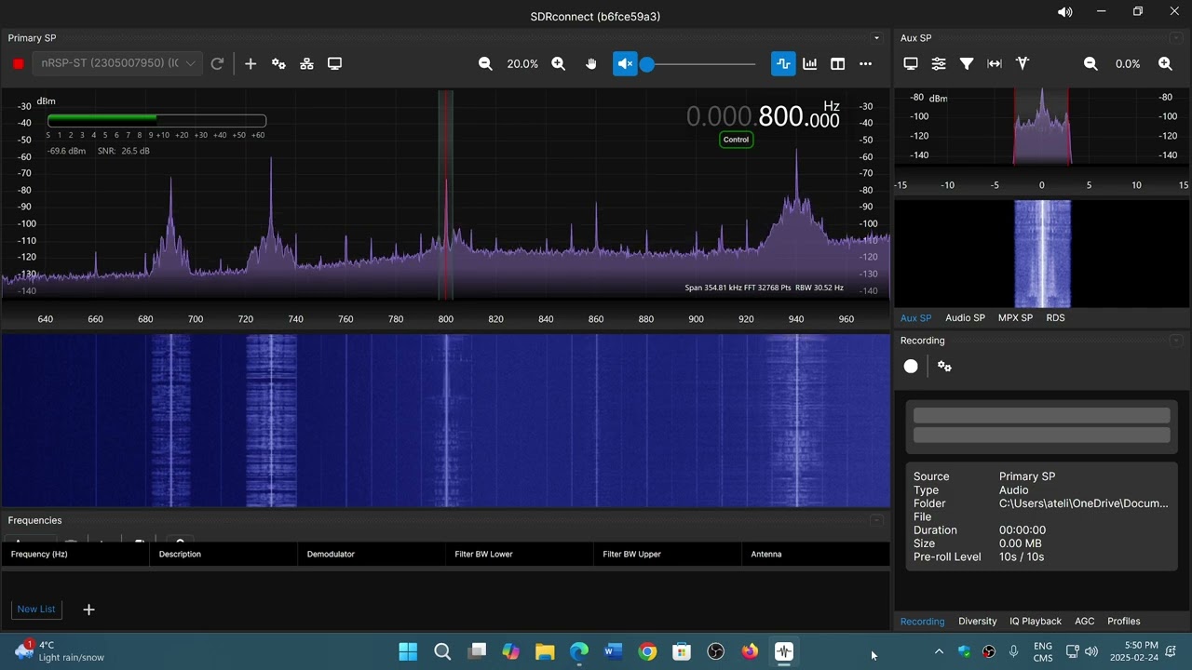Open the Windows Start menu
The image size is (1192, 670).
click(408, 651)
